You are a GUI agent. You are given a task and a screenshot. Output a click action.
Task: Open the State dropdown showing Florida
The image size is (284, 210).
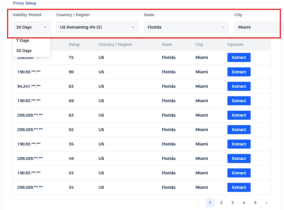tap(186, 27)
